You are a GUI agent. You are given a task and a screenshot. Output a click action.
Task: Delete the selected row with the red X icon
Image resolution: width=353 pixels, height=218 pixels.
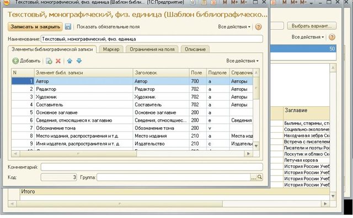[58, 61]
